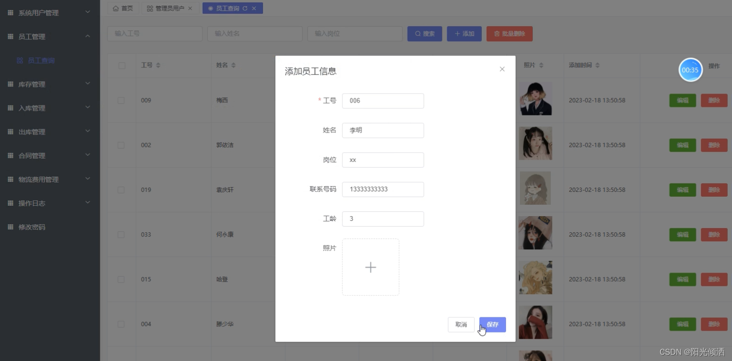Viewport: 732px width, 361px height.
Task: Click 删除 for the 002 郭依洁 row
Action: click(x=714, y=145)
